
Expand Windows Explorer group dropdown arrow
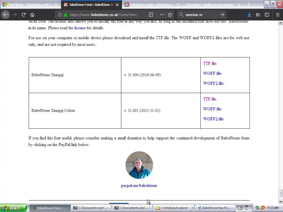click(x=192, y=208)
